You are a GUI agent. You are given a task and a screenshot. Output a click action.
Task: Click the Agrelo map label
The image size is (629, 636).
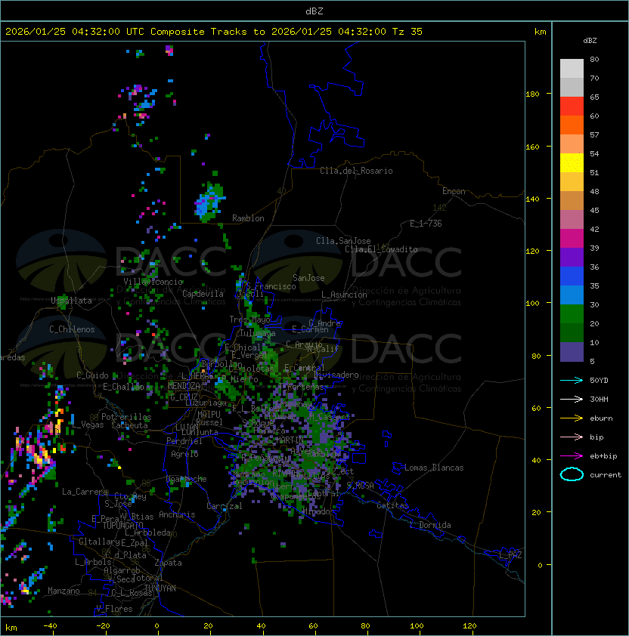184,454
